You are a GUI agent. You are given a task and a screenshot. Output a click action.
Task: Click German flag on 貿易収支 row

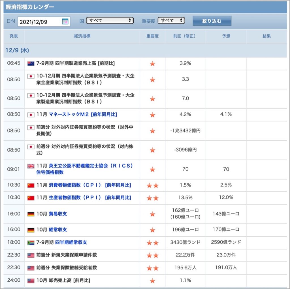31,214
